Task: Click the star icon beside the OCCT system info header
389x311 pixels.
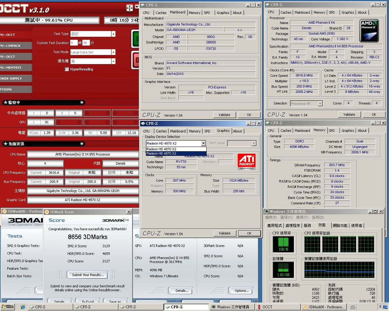Action: (5, 144)
